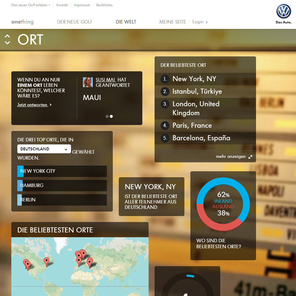The image size is (296, 296).
Task: Click the HAMBURG bar
Action: pyautogui.click(x=62, y=186)
